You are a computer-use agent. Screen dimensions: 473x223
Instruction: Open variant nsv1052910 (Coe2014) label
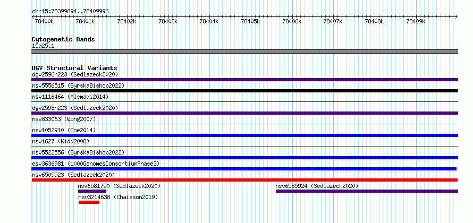(64, 130)
